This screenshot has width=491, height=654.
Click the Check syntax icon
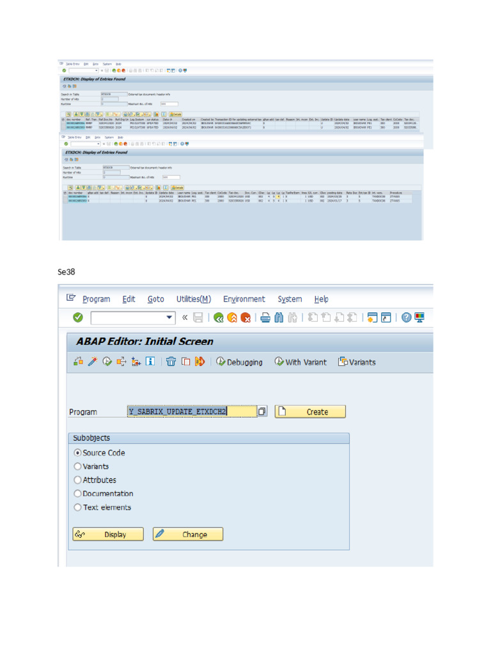pyautogui.click(x=78, y=361)
